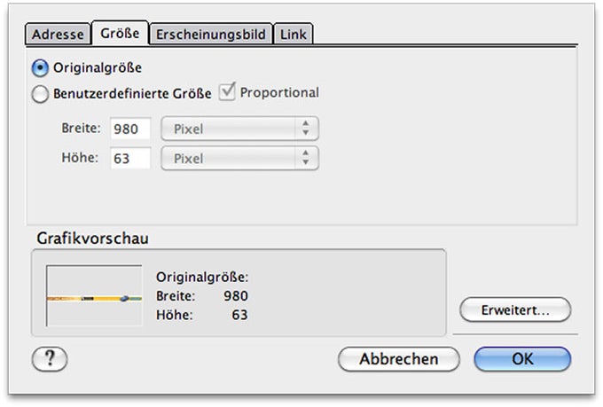This screenshot has height=407, width=603.
Task: Click the Breite input field showing 980
Action: 129,129
